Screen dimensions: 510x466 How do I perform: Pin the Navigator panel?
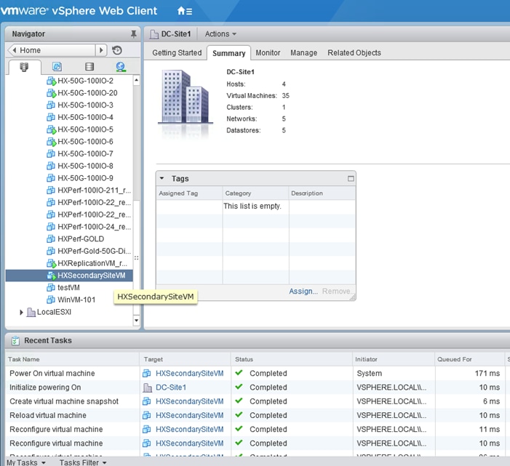click(133, 33)
